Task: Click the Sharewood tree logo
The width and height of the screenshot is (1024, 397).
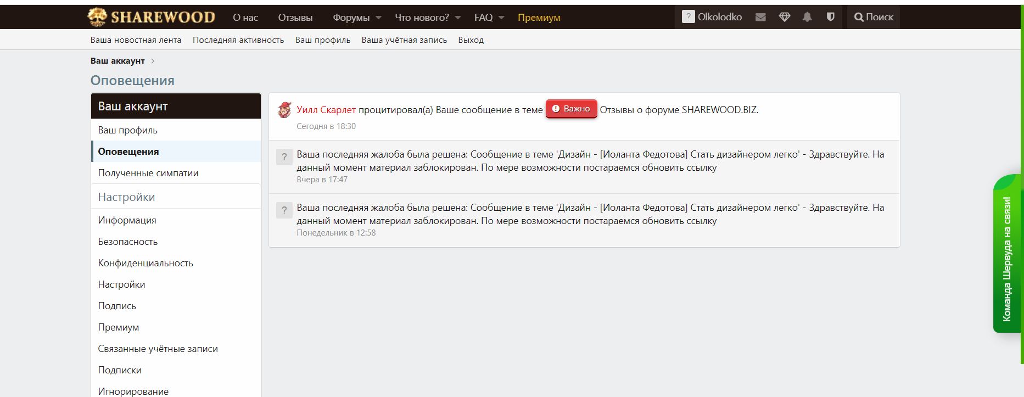Action: [x=97, y=17]
